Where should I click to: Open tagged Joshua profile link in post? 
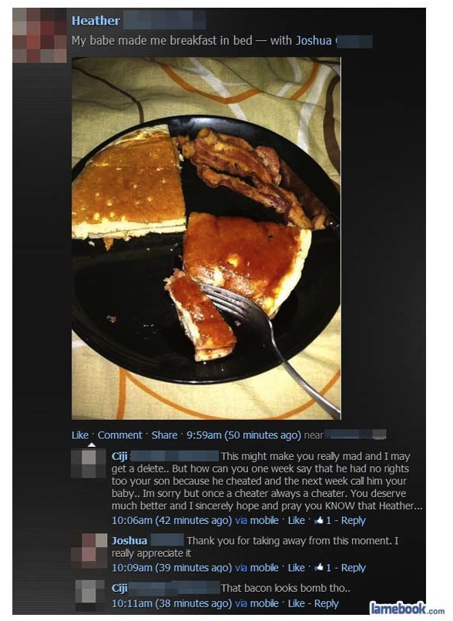tap(314, 40)
